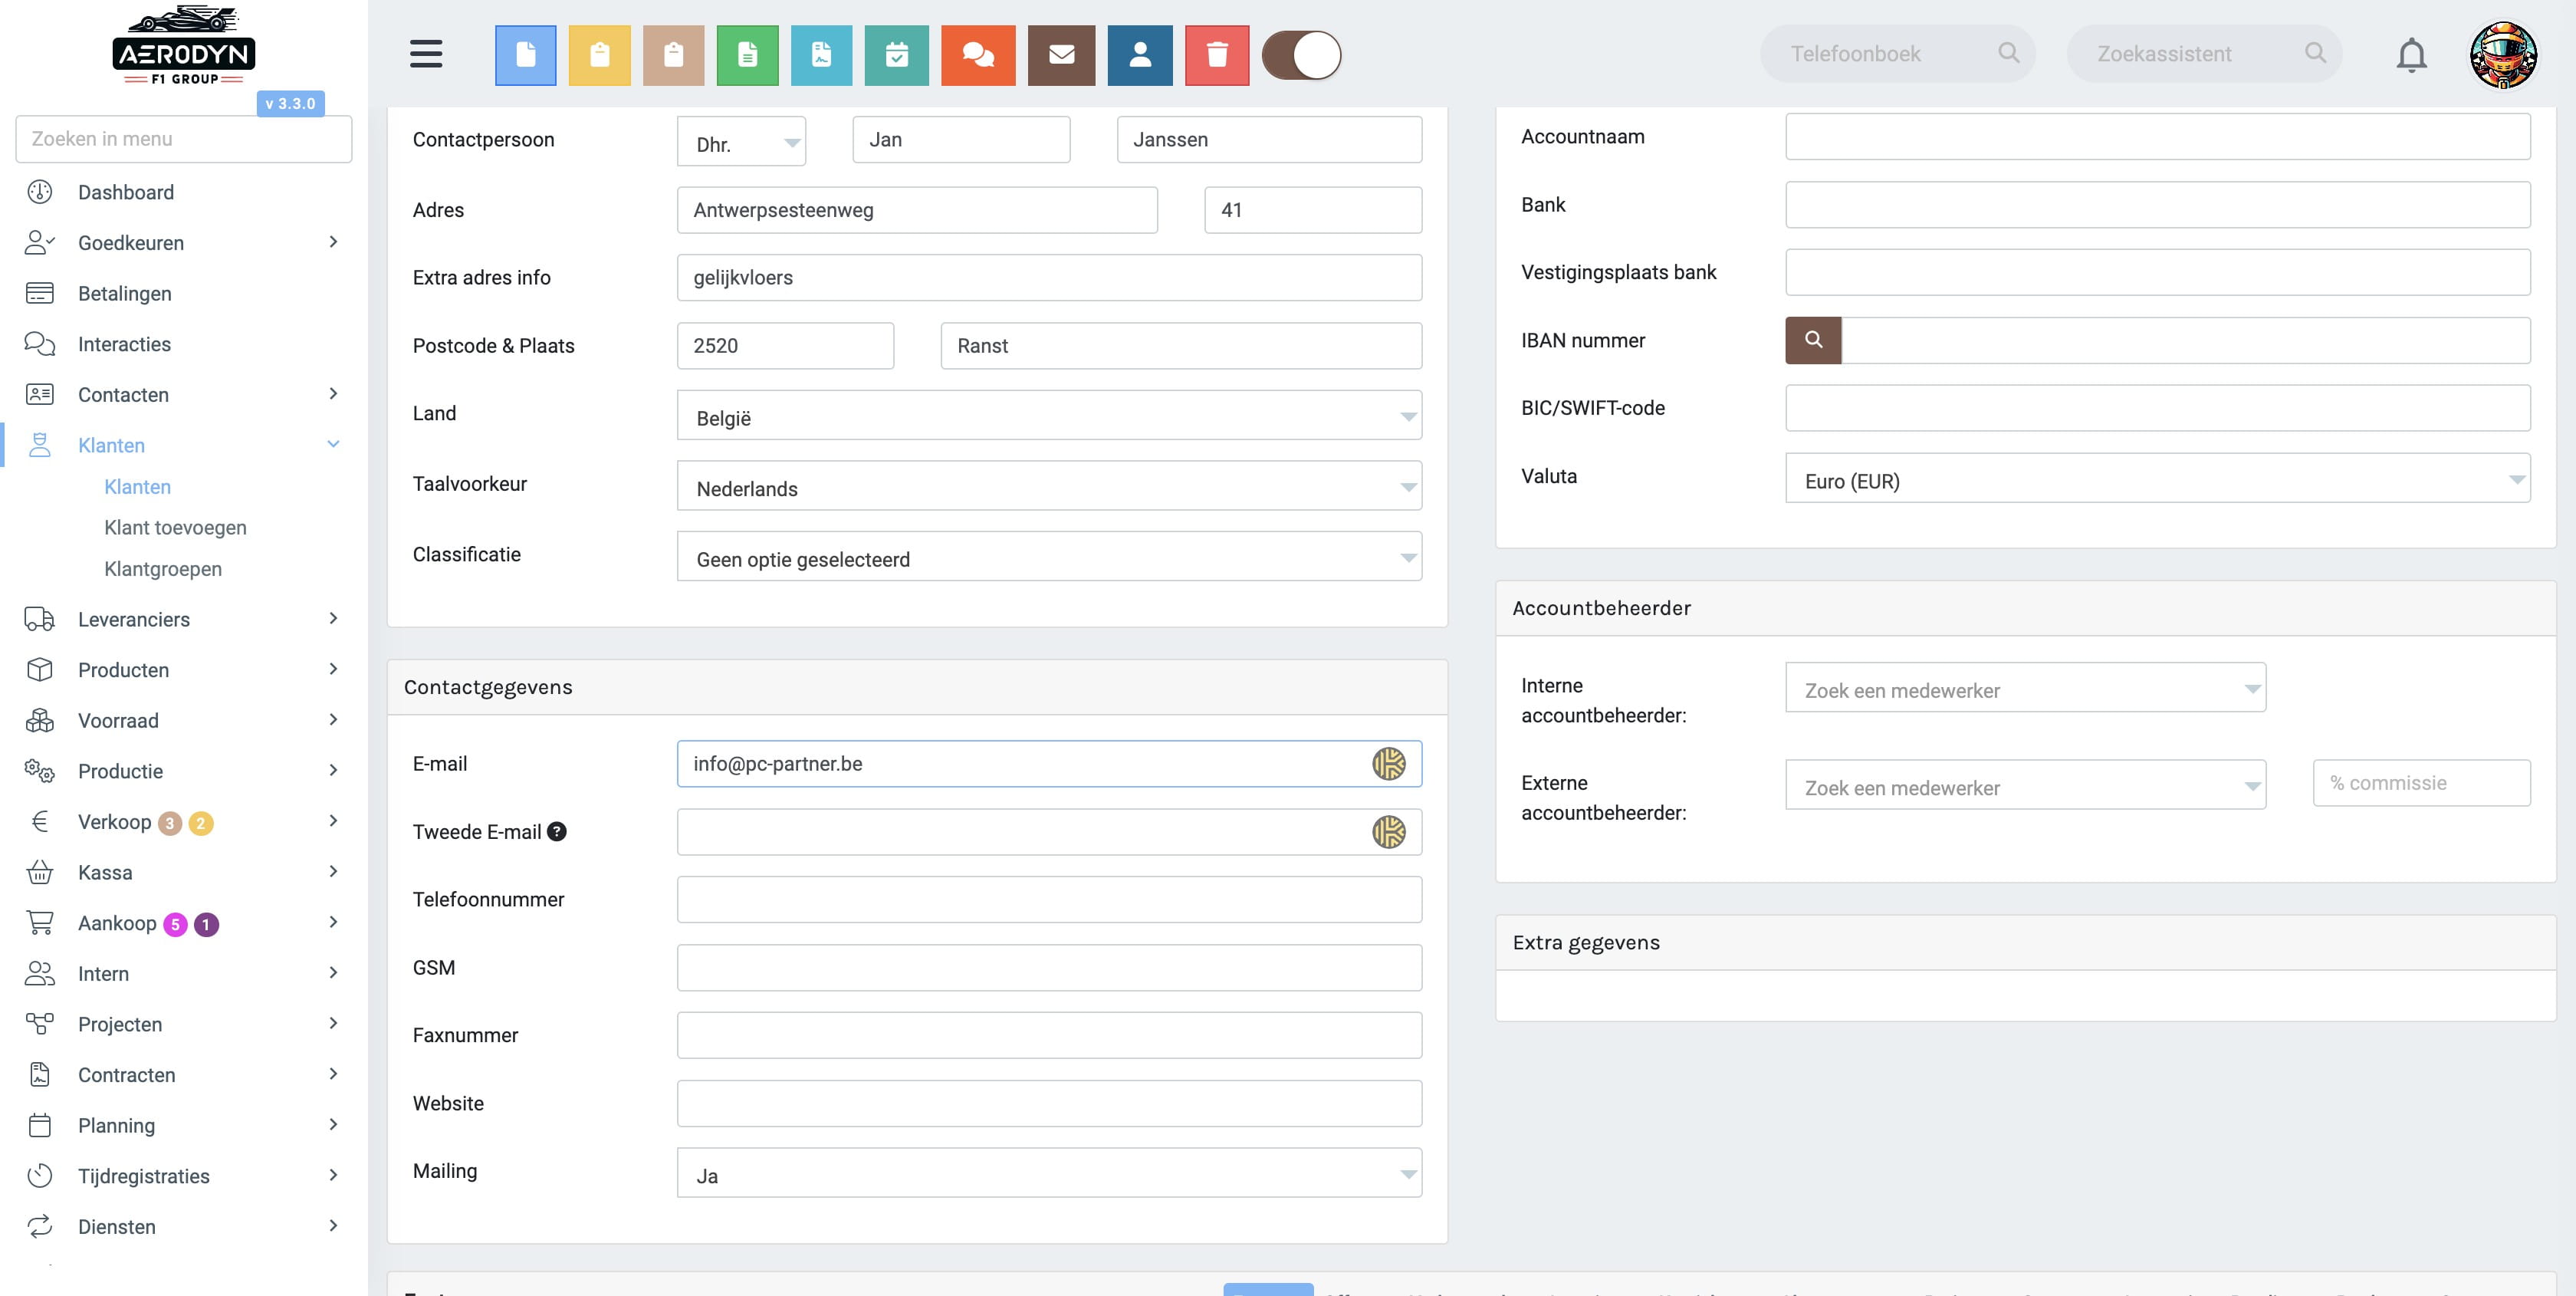The image size is (2576, 1296).
Task: Click the v 3.3.0 version badge
Action: pos(291,103)
